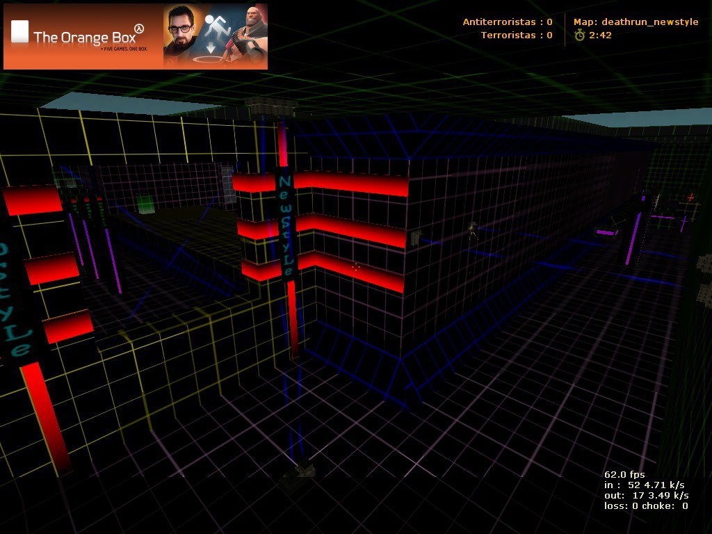Click the weapon lying on the floor
The height and width of the screenshot is (534, 712).
(299, 473)
